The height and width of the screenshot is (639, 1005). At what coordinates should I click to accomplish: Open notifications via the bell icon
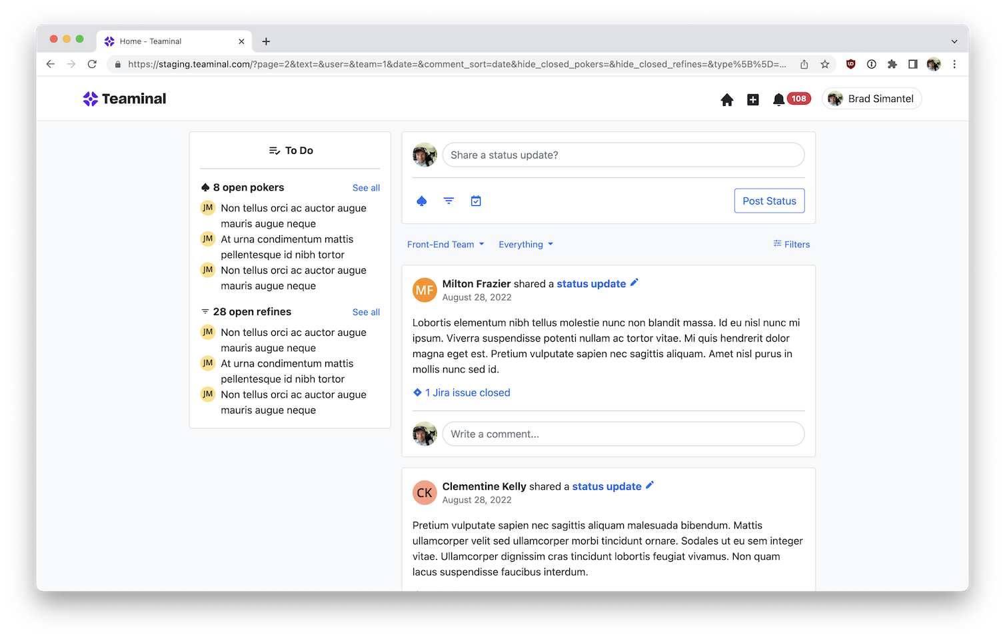tap(778, 99)
